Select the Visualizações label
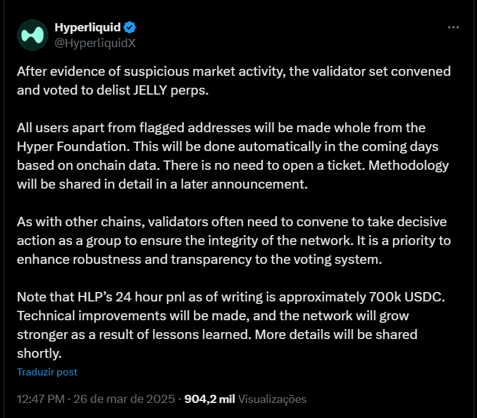Screen dimensions: 477x418 (x=272, y=399)
